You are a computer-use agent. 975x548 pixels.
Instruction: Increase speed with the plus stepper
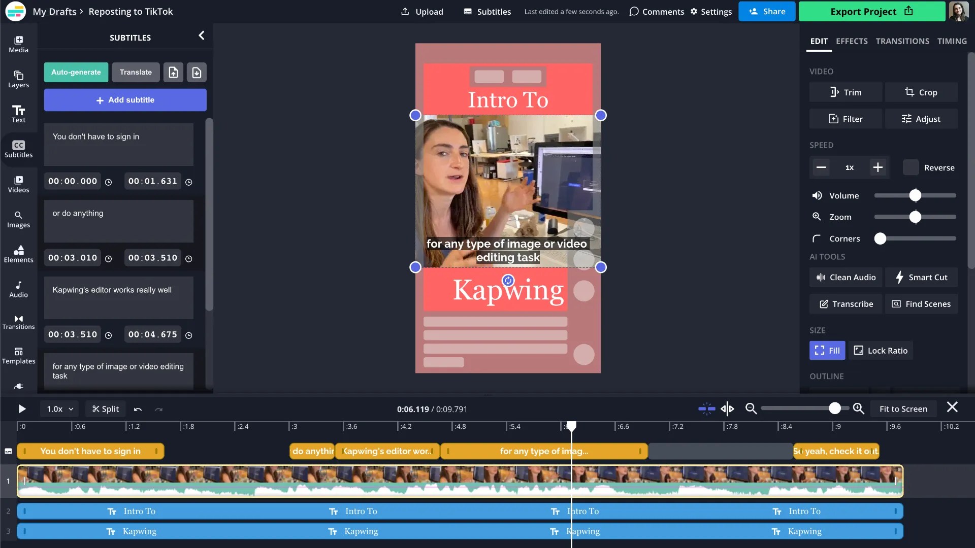(x=877, y=167)
